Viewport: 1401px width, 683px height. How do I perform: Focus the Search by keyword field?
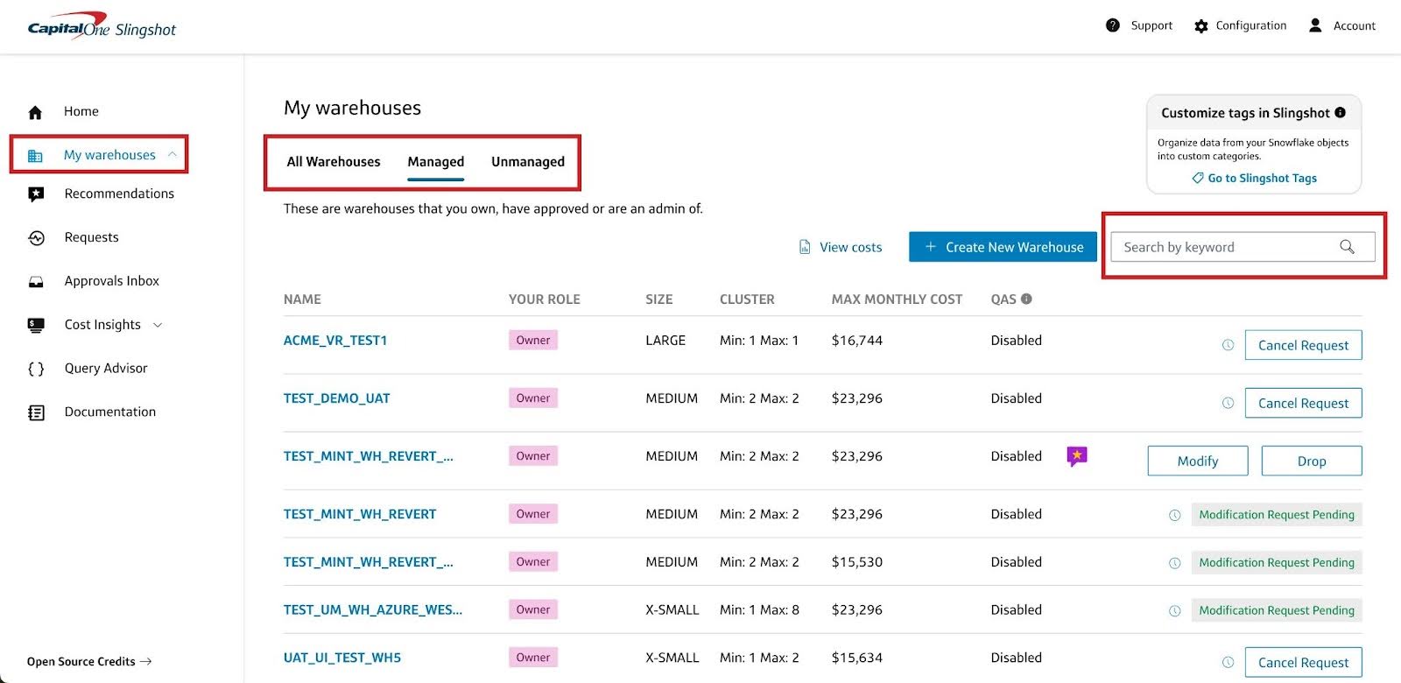pos(1243,247)
